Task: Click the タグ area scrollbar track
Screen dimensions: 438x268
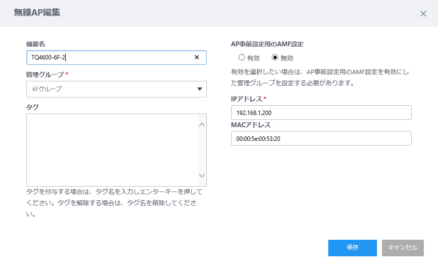Action: pos(202,150)
